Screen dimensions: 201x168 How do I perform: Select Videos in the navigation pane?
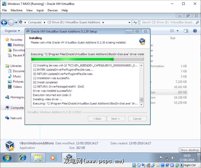point(17,87)
